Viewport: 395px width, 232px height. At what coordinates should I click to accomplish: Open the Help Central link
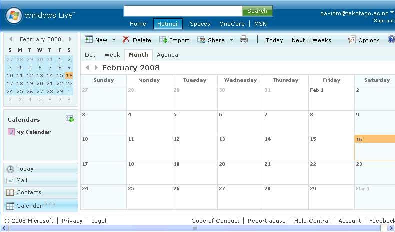312,221
